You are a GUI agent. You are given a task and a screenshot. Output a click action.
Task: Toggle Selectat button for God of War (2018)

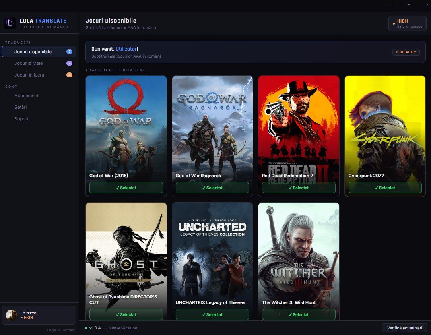click(x=126, y=188)
